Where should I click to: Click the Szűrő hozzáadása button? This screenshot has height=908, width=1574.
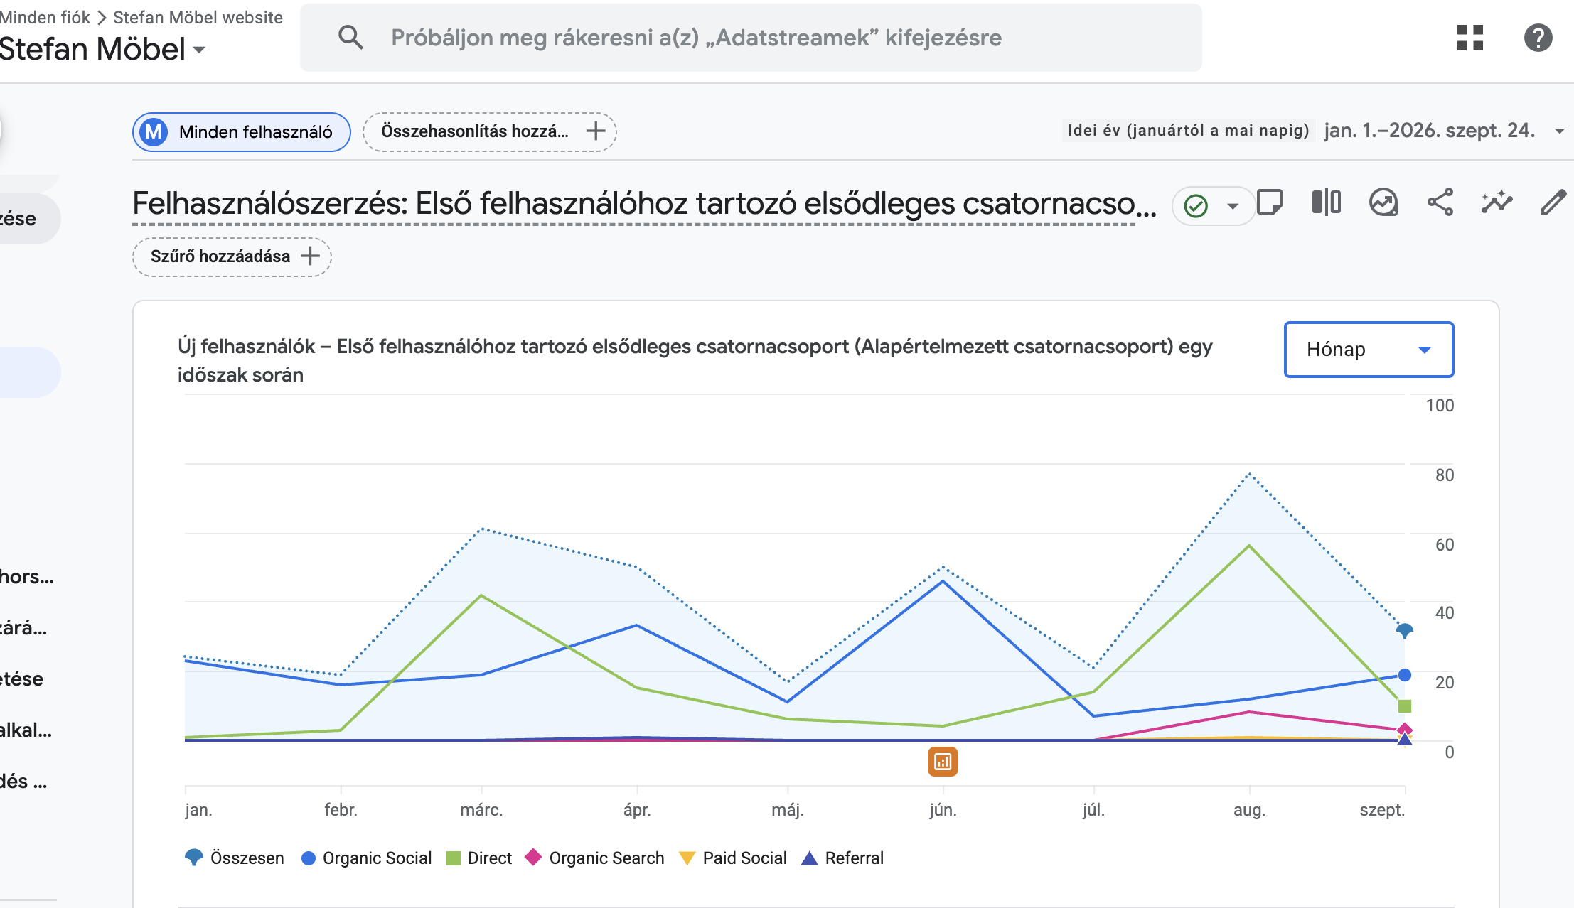click(232, 256)
